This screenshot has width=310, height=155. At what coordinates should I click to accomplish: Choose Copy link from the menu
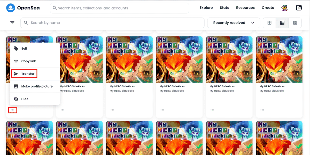(35, 61)
